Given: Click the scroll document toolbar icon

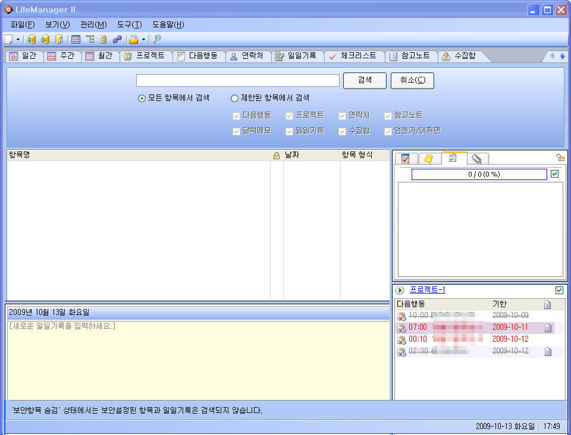Looking at the screenshot, I should click(x=103, y=39).
